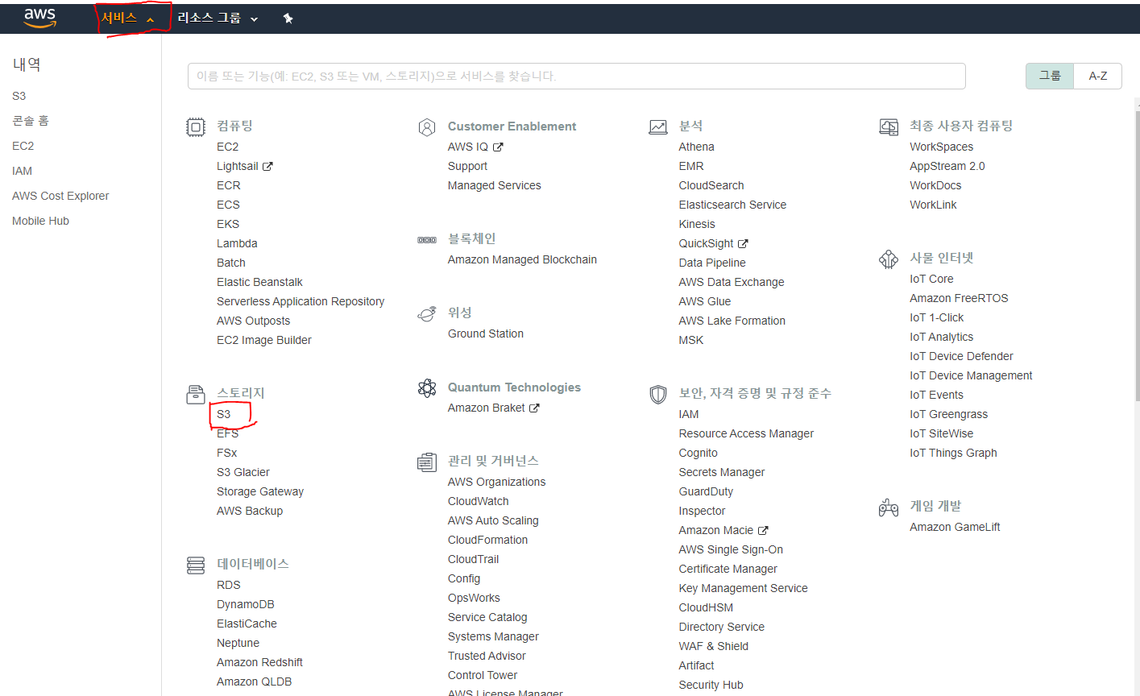The image size is (1140, 696).
Task: Open S3 under 스토리지
Action: tap(224, 414)
